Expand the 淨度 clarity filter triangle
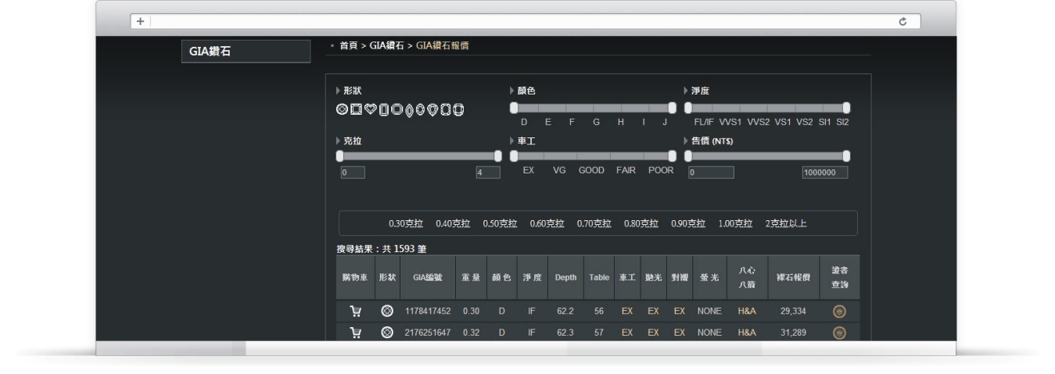1055x374 pixels. pyautogui.click(x=687, y=91)
